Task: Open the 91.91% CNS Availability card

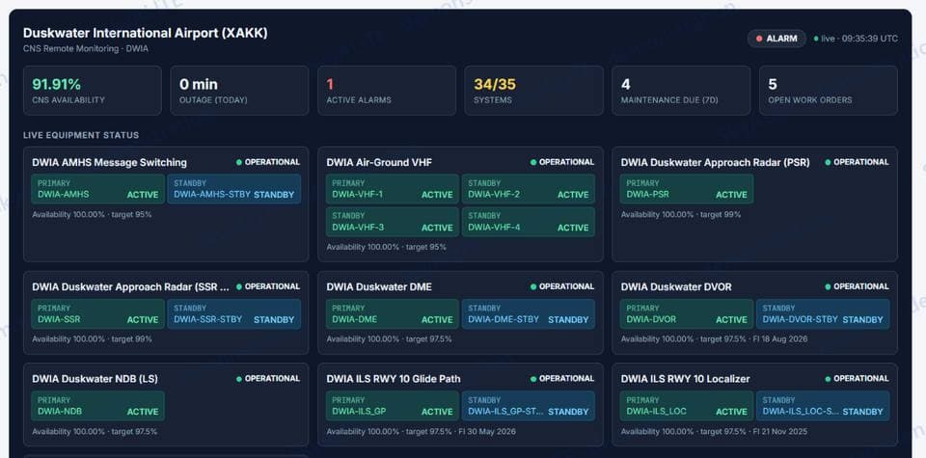Action: [x=93, y=91]
